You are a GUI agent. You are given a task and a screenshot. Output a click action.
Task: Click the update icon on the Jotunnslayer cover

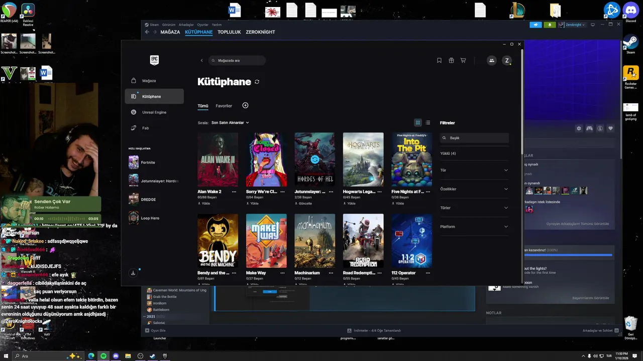[314, 159]
